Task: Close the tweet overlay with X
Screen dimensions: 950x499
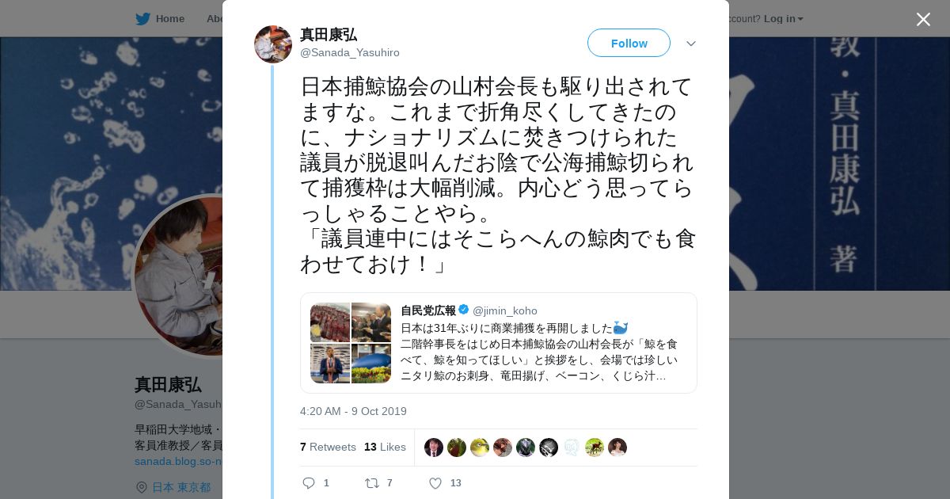Action: 923,19
